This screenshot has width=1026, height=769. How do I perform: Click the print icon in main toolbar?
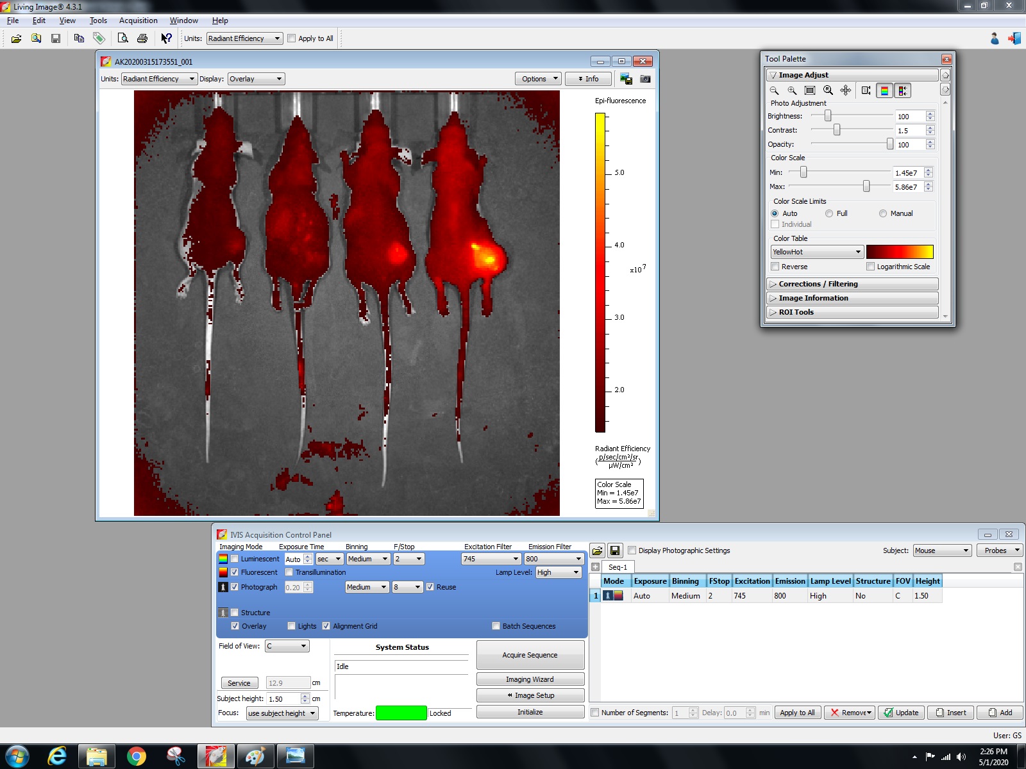[x=142, y=38]
